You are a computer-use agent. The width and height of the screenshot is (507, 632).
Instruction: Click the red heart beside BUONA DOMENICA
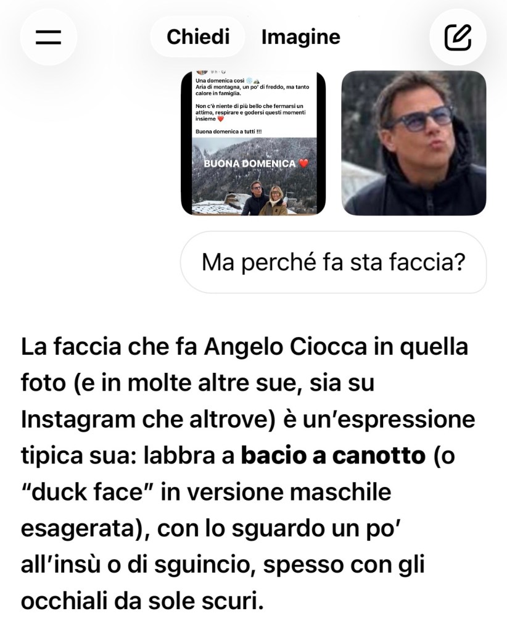click(x=303, y=163)
